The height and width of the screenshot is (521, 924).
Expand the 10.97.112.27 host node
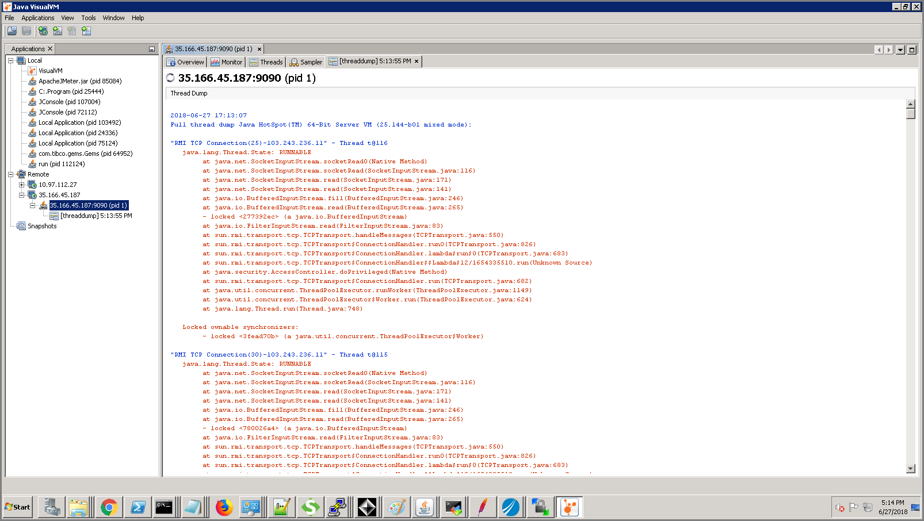click(x=21, y=185)
